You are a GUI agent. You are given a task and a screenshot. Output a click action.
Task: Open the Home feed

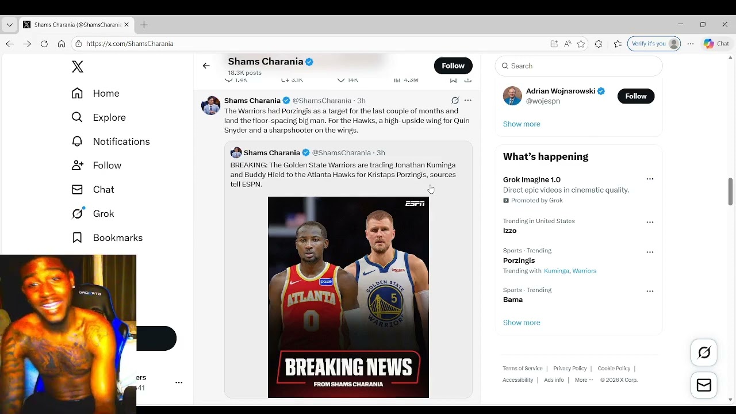coord(95,93)
